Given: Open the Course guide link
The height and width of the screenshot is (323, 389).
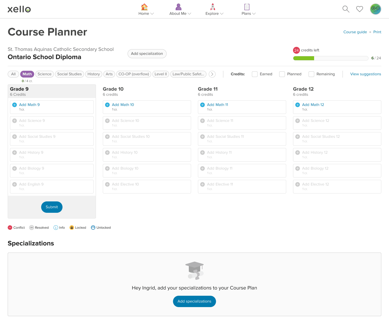Looking at the screenshot, I should click(355, 32).
